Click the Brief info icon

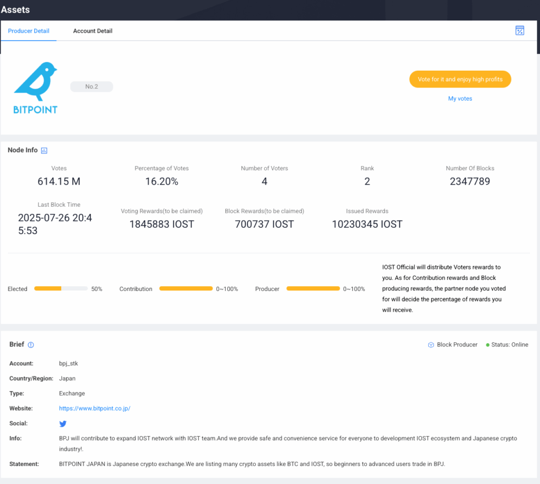(31, 345)
